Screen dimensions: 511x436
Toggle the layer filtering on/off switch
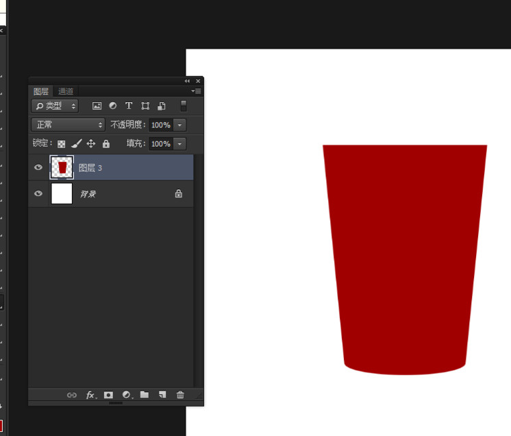pos(183,106)
